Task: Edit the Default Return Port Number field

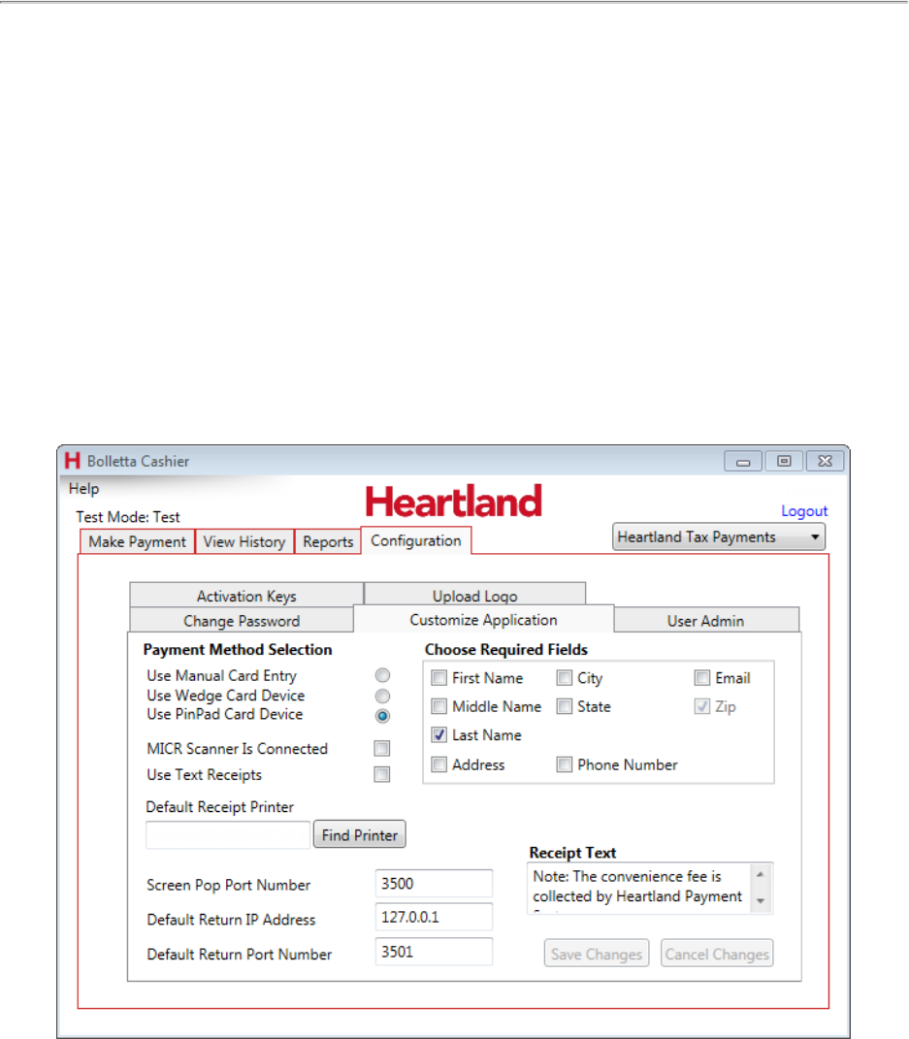Action: click(x=434, y=952)
